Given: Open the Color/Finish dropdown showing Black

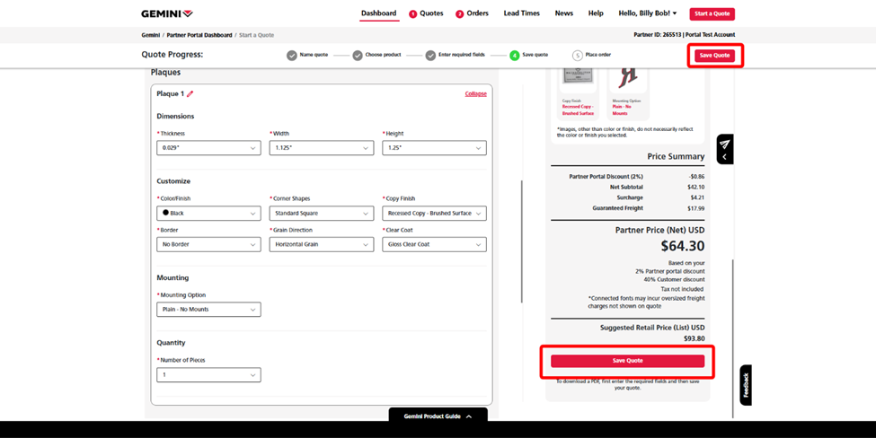Looking at the screenshot, I should coord(208,214).
